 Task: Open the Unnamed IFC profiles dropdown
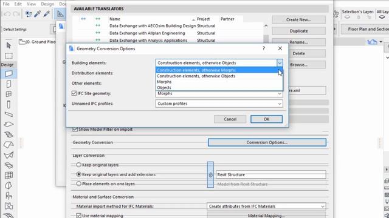click(x=219, y=104)
